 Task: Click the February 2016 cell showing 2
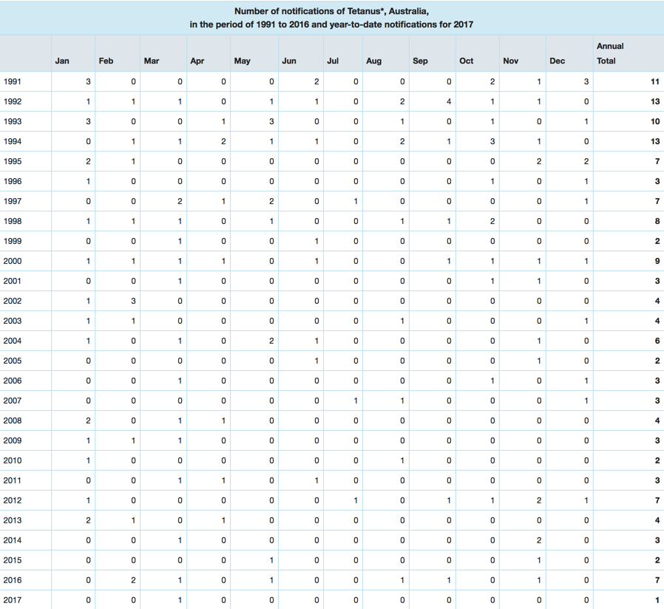pos(133,580)
